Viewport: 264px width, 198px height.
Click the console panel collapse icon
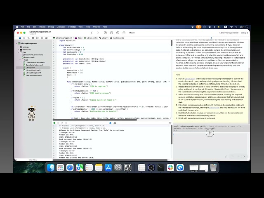(x=170, y=123)
